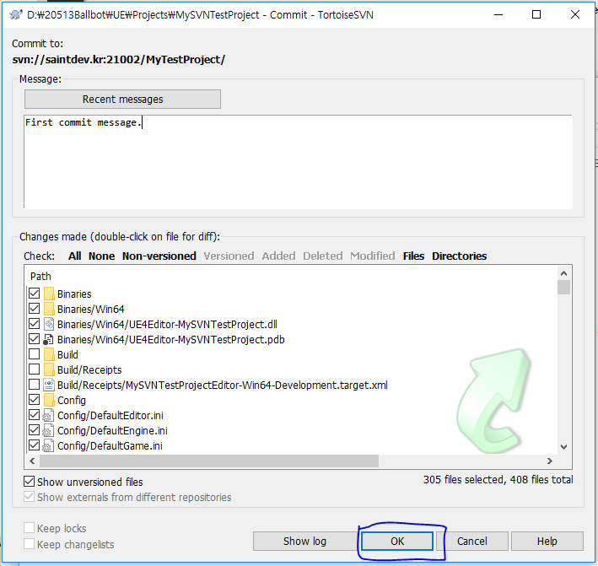The height and width of the screenshot is (566, 598).
Task: Click the Config folder icon
Action: [49, 400]
